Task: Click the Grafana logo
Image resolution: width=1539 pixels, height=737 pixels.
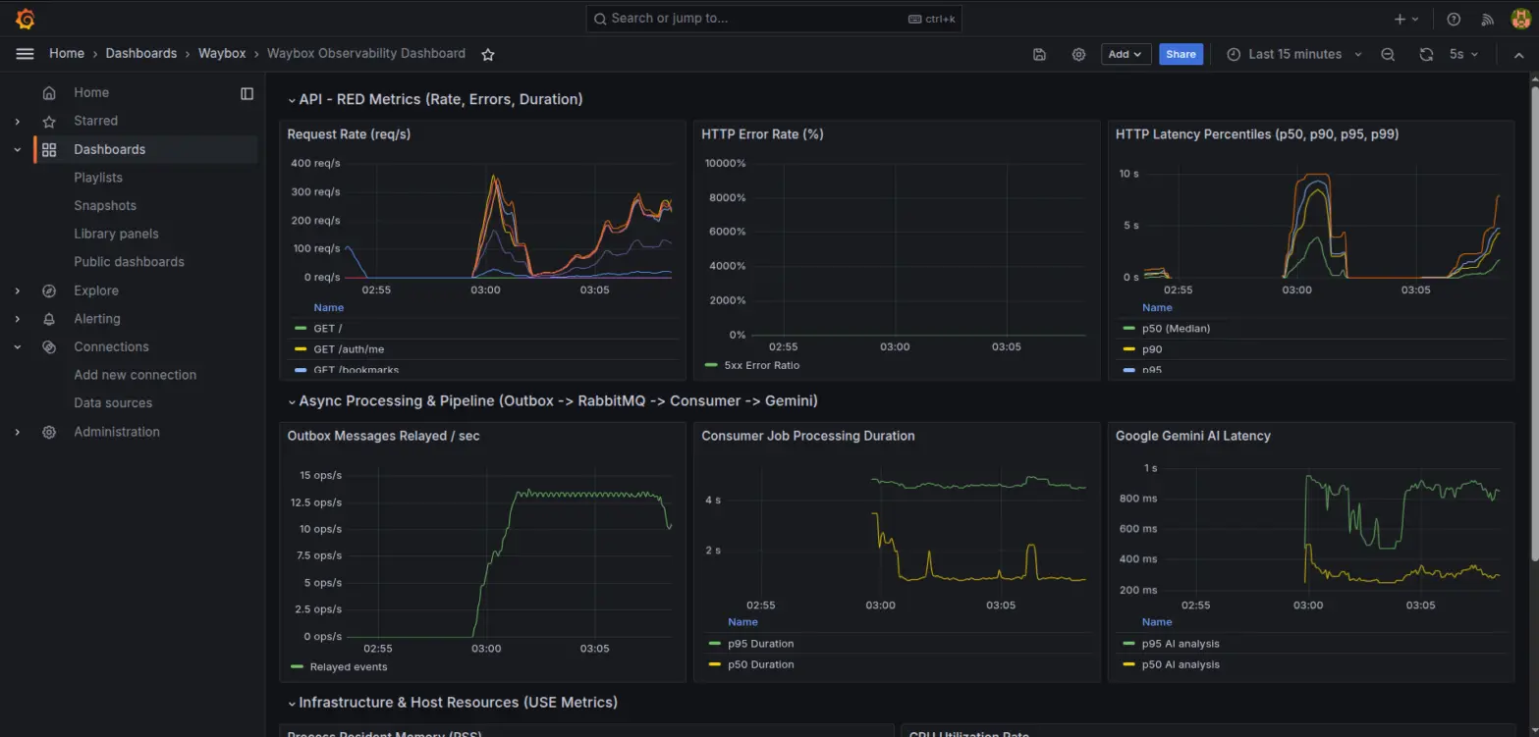Action: 26,19
